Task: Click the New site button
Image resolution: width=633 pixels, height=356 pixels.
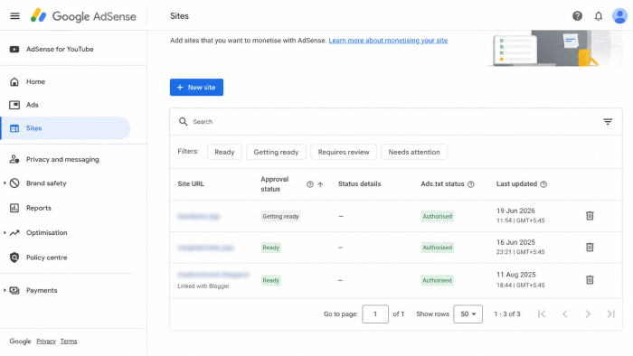Action: coord(196,87)
